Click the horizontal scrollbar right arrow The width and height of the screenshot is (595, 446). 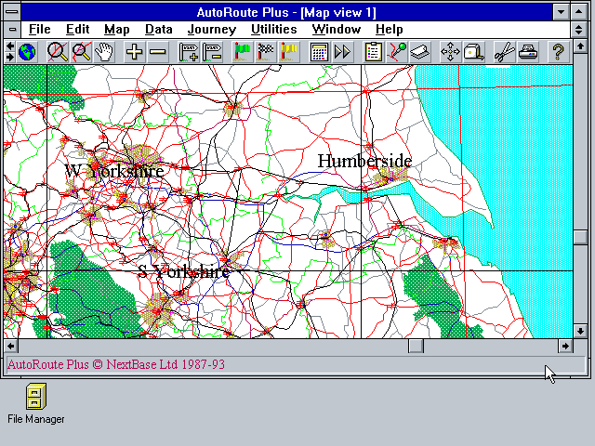pyautogui.click(x=565, y=346)
